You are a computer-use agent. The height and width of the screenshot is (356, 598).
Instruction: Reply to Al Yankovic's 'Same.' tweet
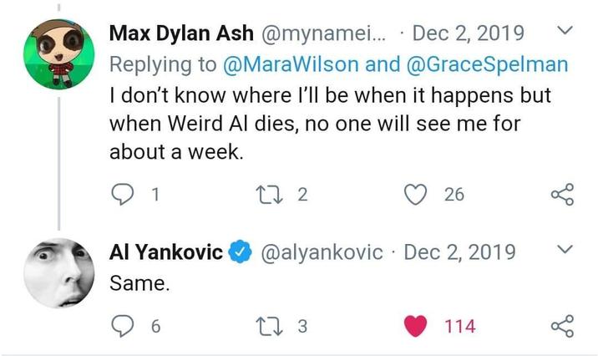[122, 326]
